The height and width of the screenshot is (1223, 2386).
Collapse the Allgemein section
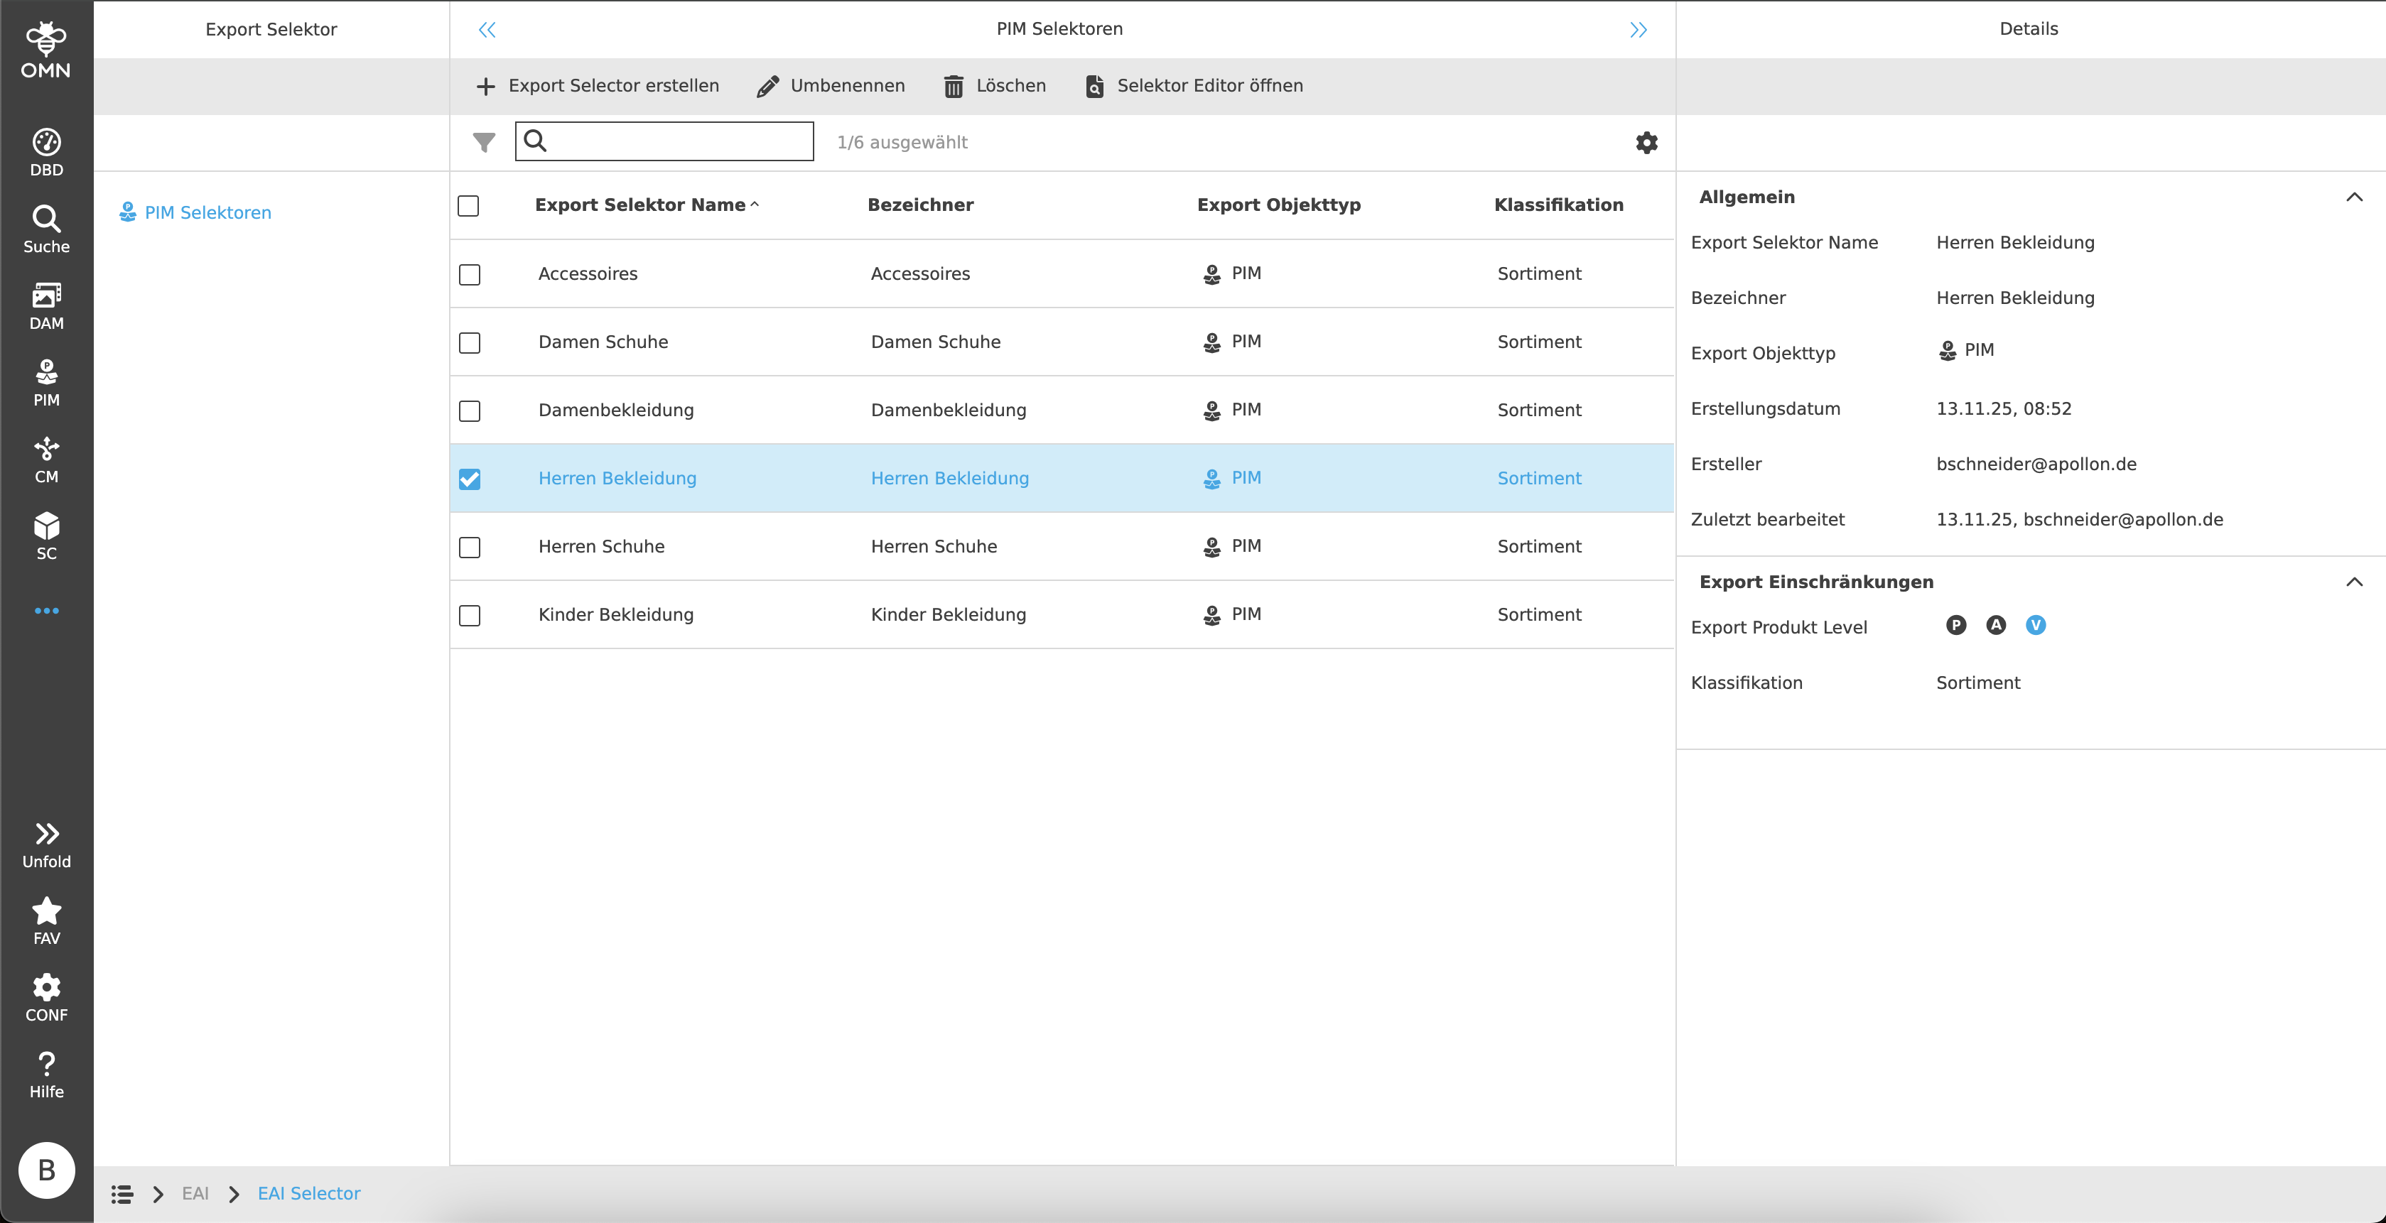(x=2353, y=197)
